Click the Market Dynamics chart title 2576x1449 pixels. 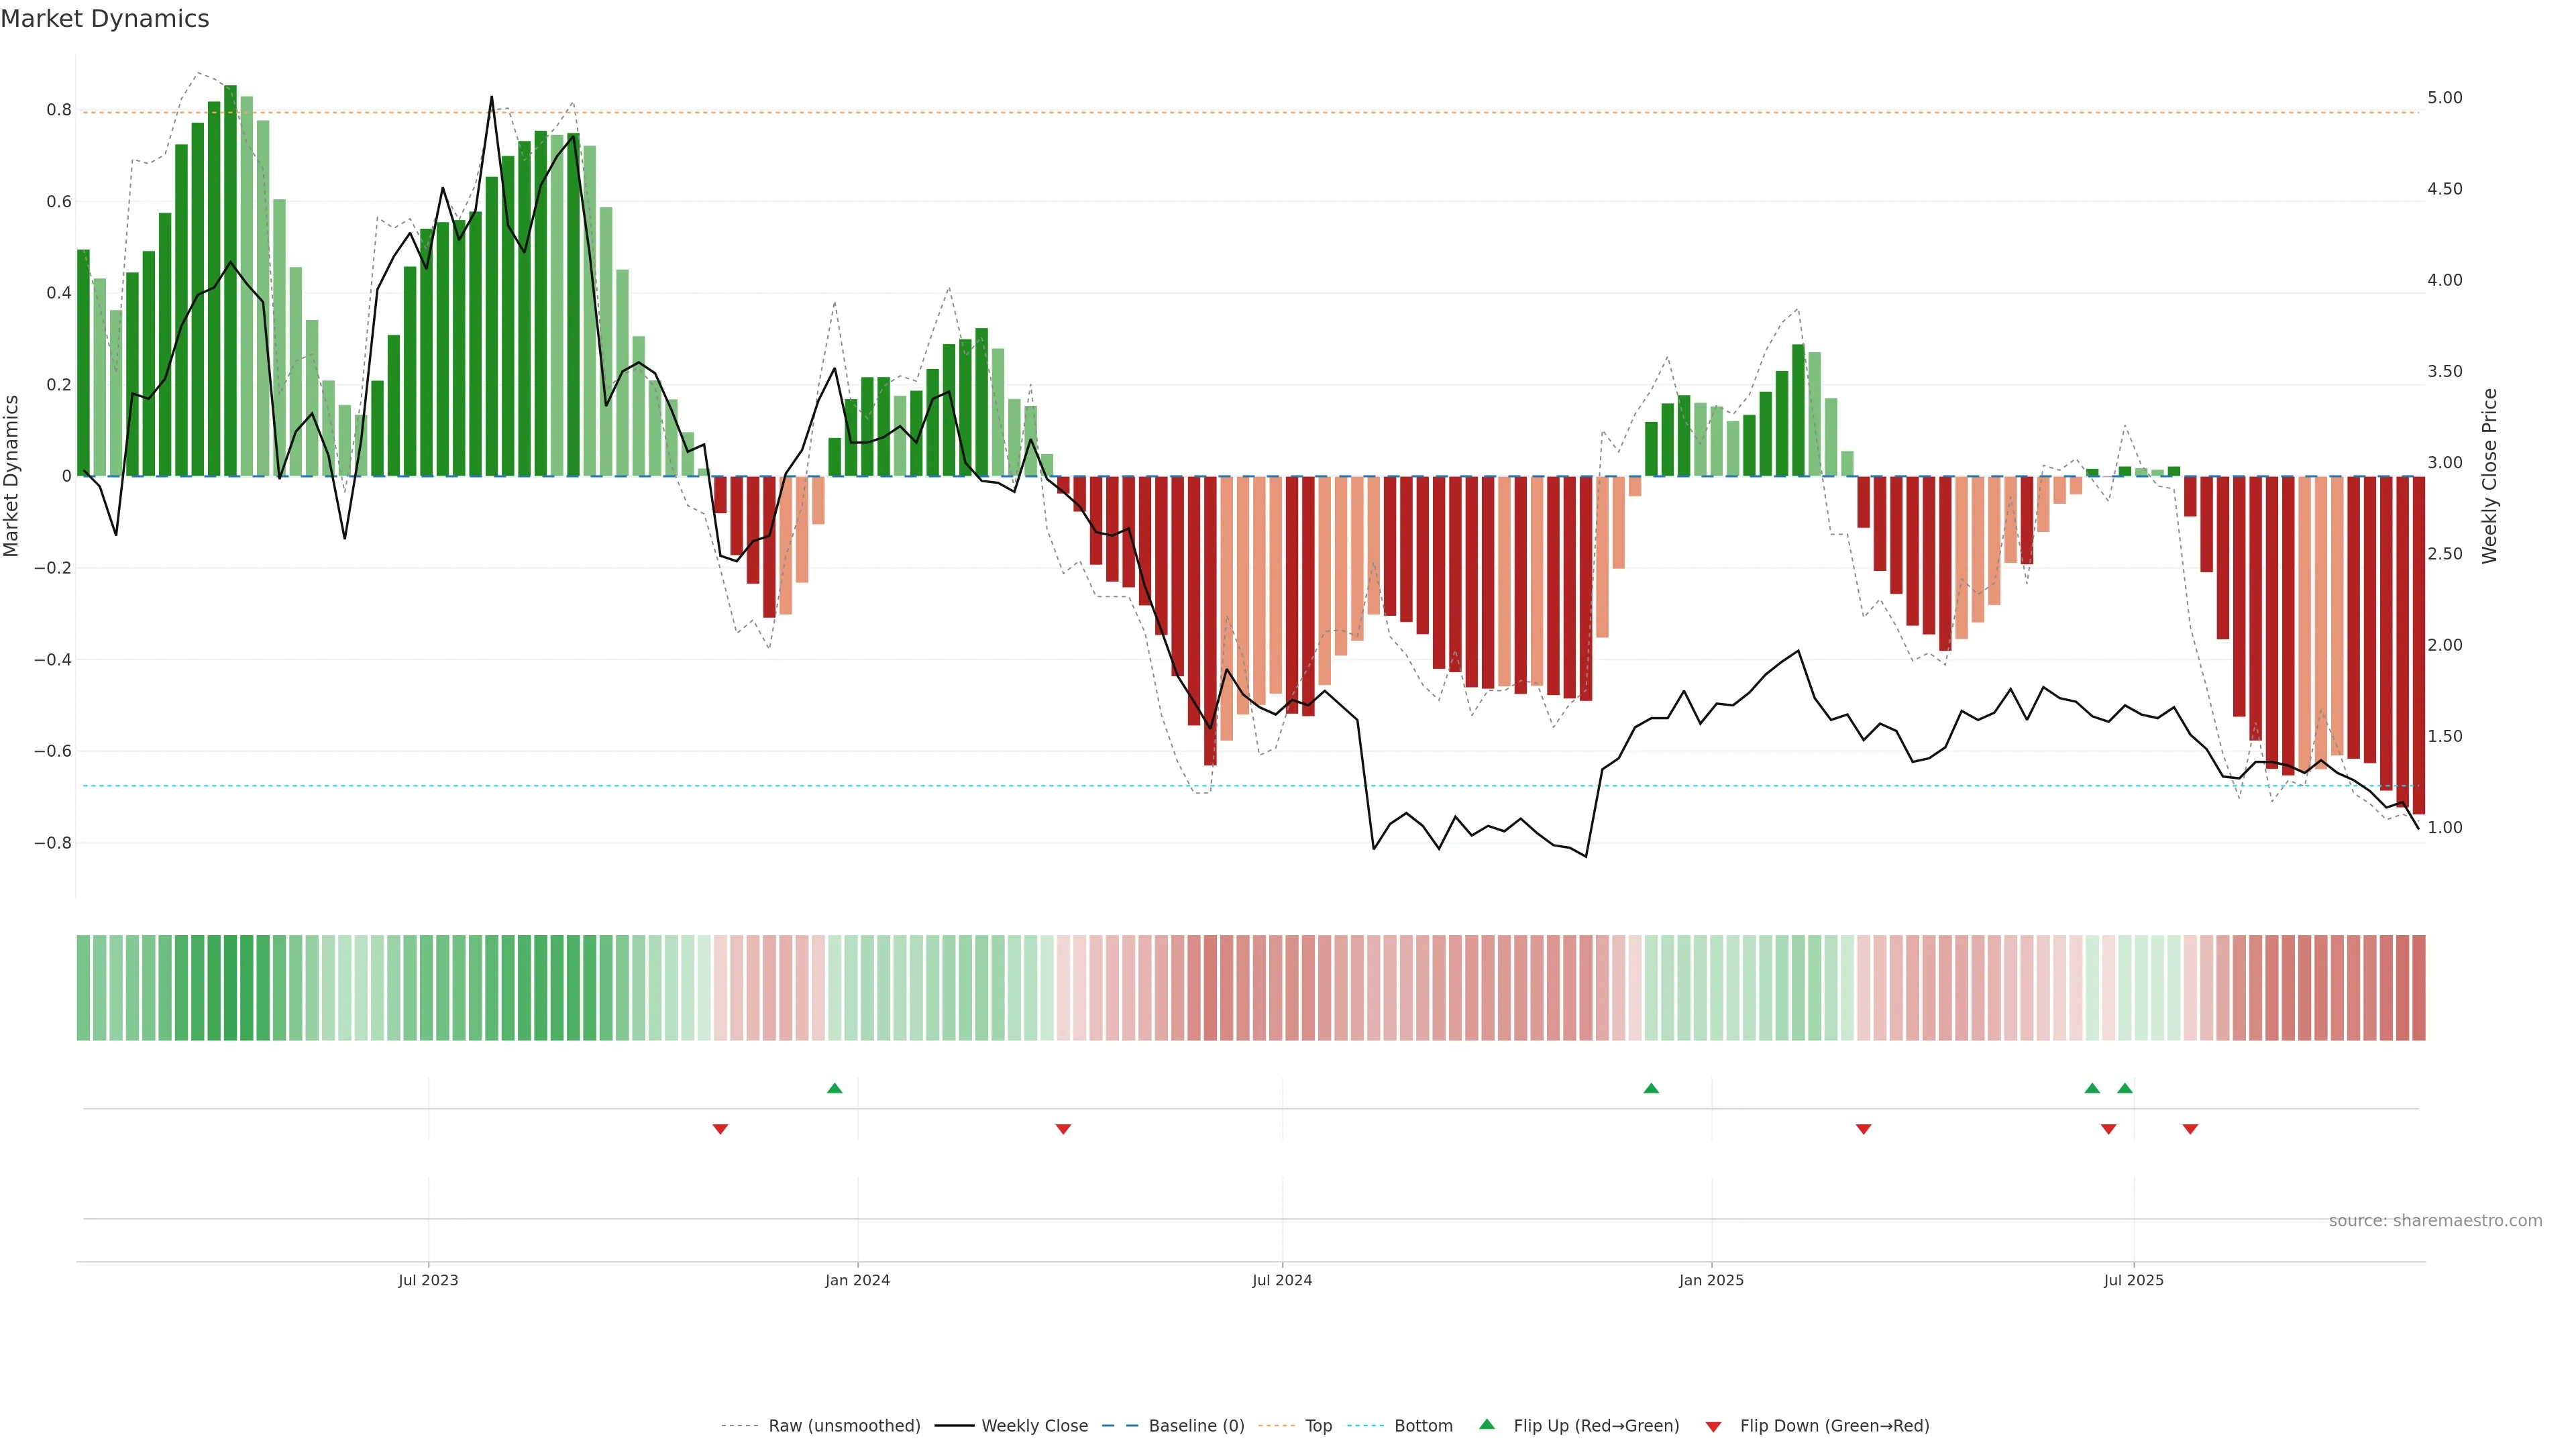[x=105, y=19]
